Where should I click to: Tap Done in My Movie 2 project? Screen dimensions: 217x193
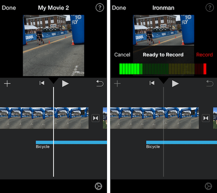(9, 8)
